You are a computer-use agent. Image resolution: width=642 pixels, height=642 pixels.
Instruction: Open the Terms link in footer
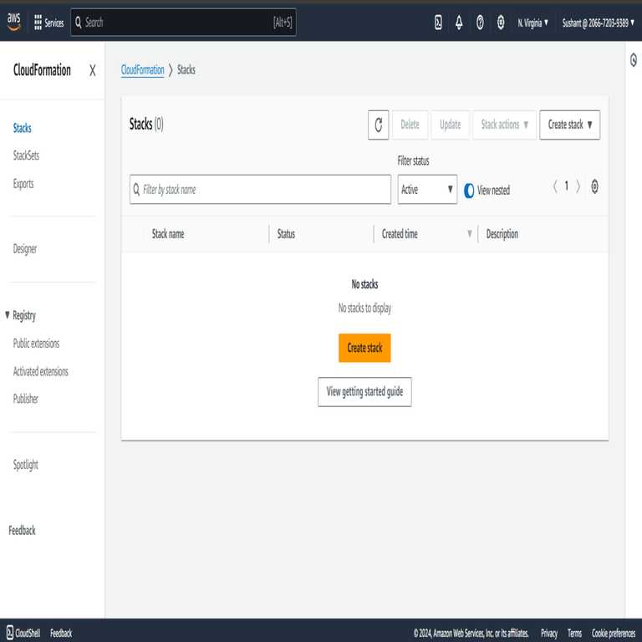(x=574, y=634)
